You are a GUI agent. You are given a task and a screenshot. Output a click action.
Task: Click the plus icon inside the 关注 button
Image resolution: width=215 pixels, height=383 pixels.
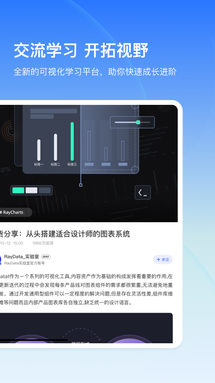pyautogui.click(x=159, y=259)
